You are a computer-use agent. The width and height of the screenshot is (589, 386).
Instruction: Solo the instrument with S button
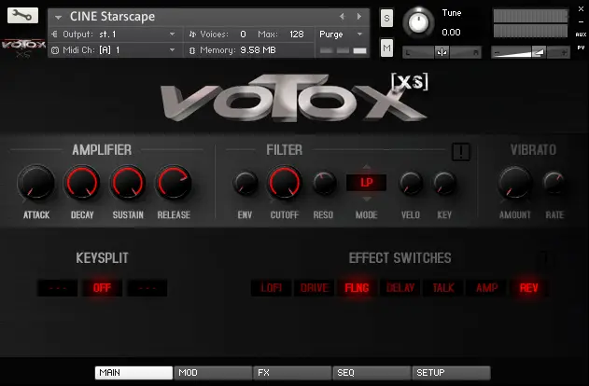coord(386,18)
